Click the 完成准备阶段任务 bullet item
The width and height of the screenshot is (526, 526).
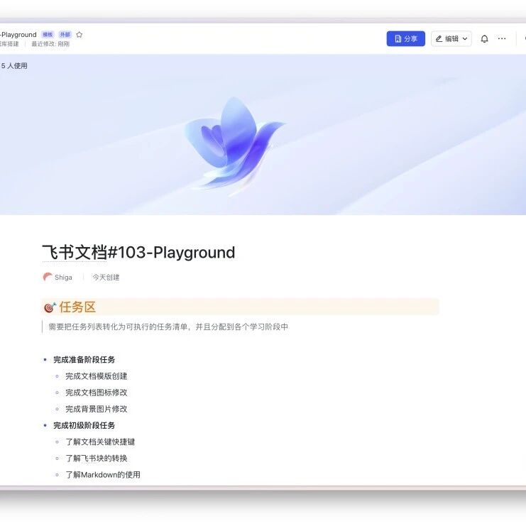[84, 360]
